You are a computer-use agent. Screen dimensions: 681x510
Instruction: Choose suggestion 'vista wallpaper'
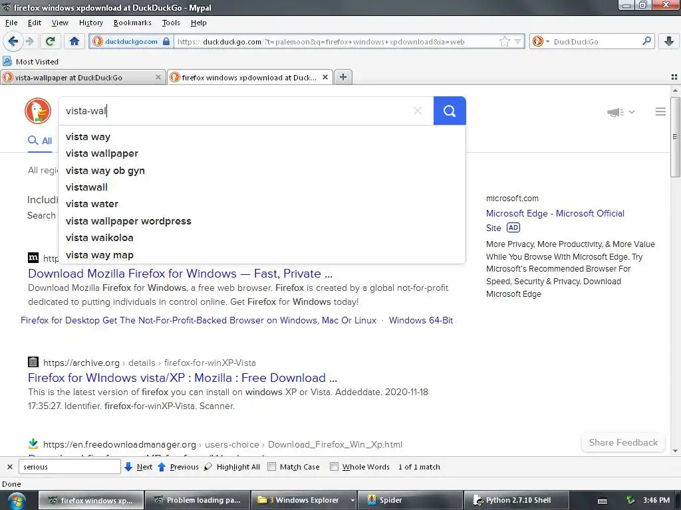tap(262, 153)
